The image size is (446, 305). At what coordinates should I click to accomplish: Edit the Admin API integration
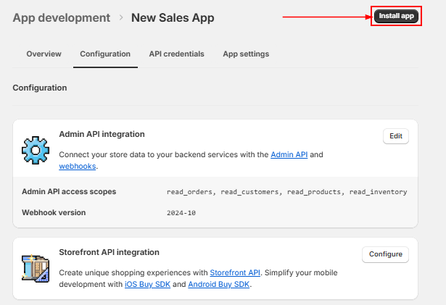tap(395, 136)
